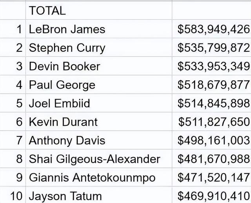This screenshot has height=203, width=251.
Task: Select the TOTAL header cell
Action: point(99,11)
